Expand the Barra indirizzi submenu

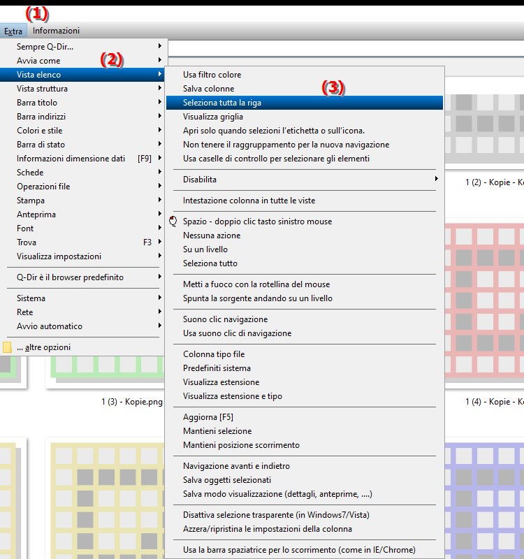(x=82, y=117)
